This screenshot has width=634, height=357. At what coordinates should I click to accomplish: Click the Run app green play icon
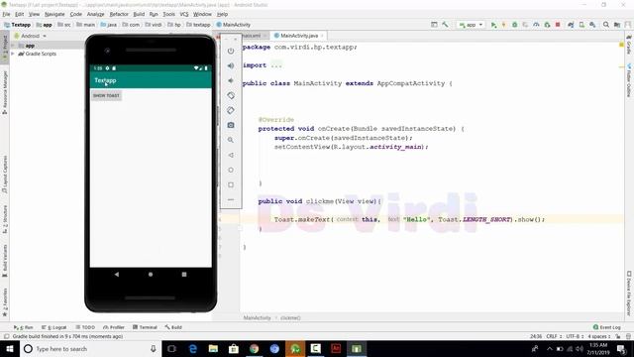click(493, 25)
